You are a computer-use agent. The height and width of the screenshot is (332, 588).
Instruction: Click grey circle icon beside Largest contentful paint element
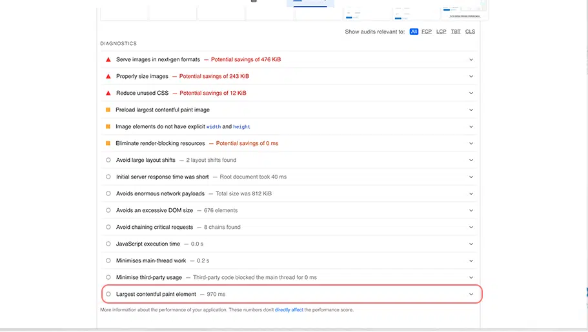(x=108, y=294)
